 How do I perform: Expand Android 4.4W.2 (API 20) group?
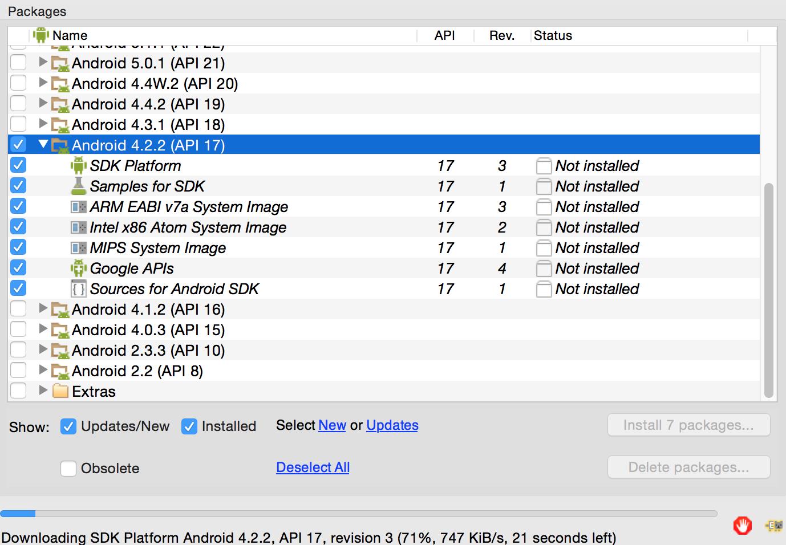click(43, 82)
